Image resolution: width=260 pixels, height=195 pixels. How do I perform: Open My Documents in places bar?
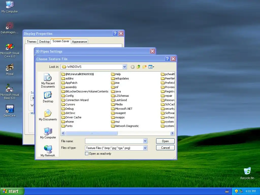coord(48,115)
